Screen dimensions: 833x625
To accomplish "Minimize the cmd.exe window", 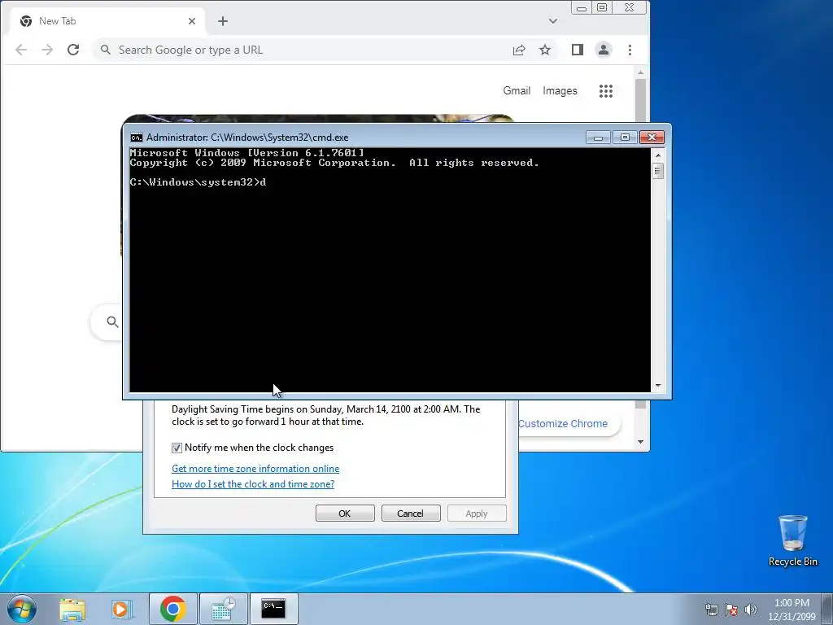I will (x=598, y=138).
